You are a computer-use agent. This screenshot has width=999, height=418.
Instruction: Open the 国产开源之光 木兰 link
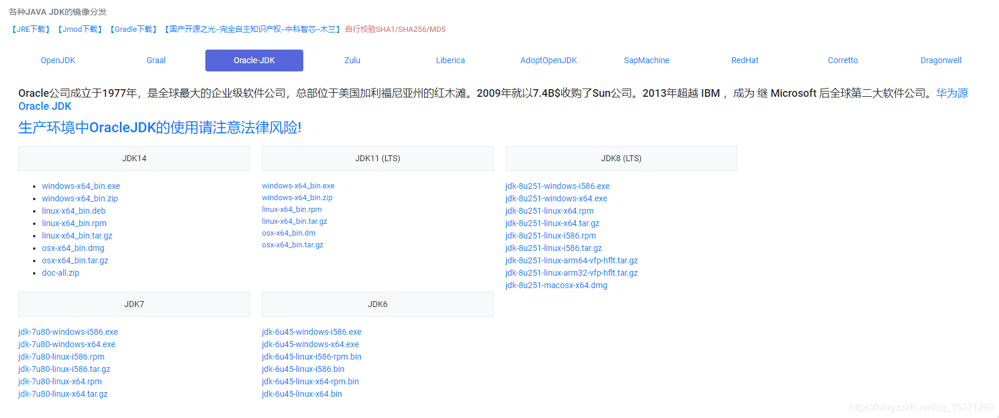click(x=253, y=30)
